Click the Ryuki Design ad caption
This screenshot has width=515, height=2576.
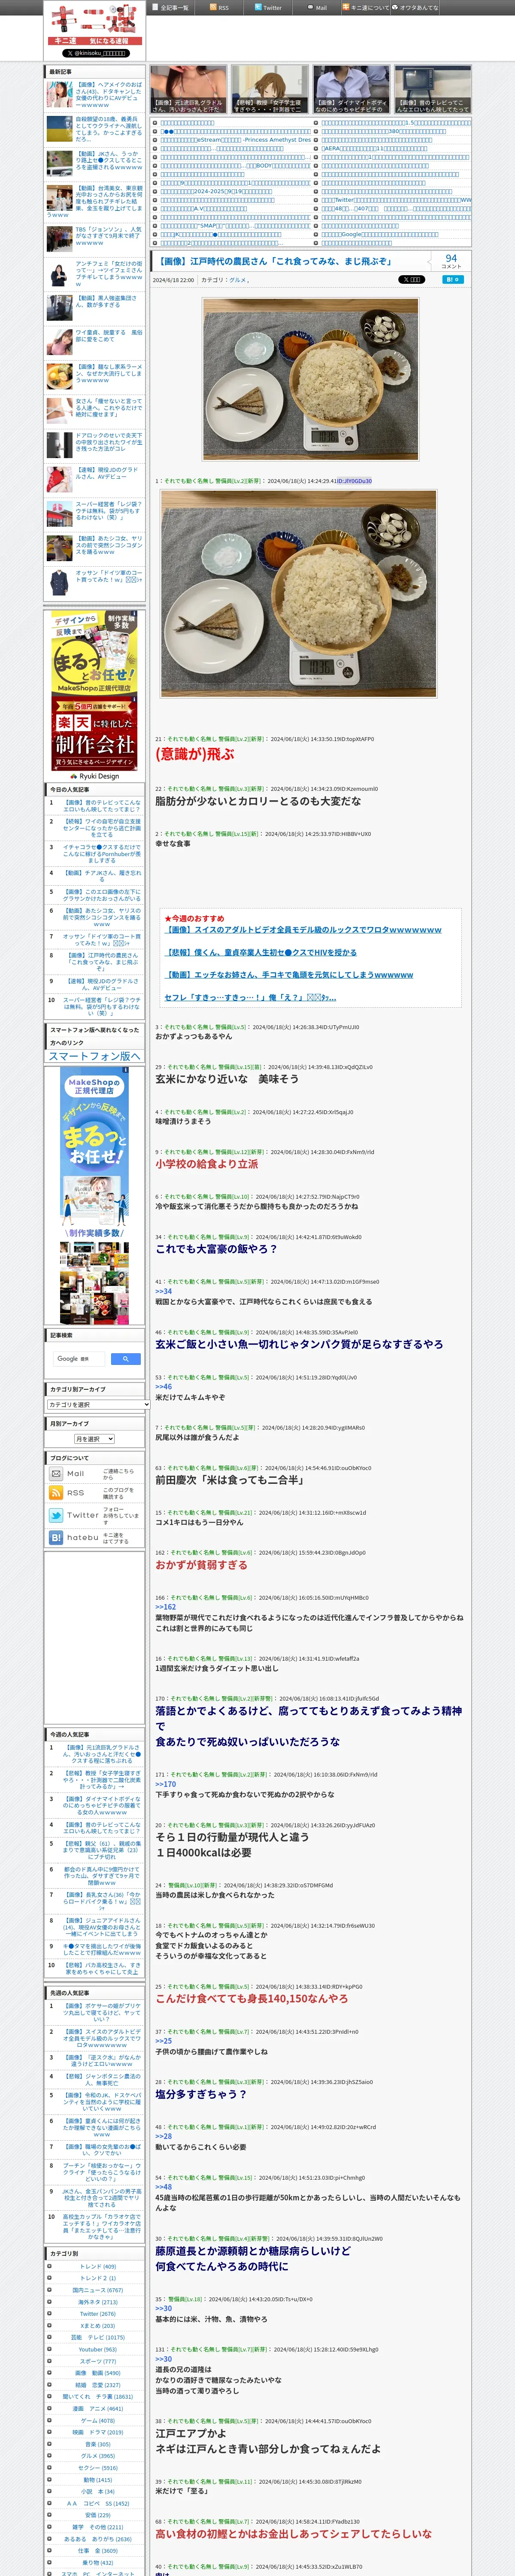(x=95, y=776)
